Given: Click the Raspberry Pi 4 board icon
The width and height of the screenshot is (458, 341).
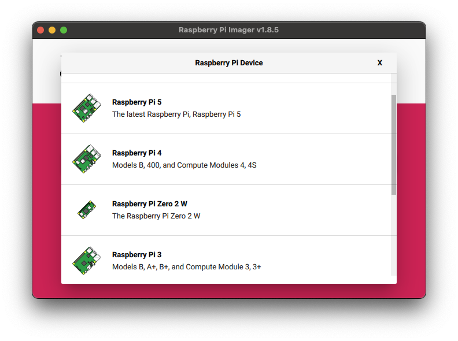Looking at the screenshot, I should 86,159.
